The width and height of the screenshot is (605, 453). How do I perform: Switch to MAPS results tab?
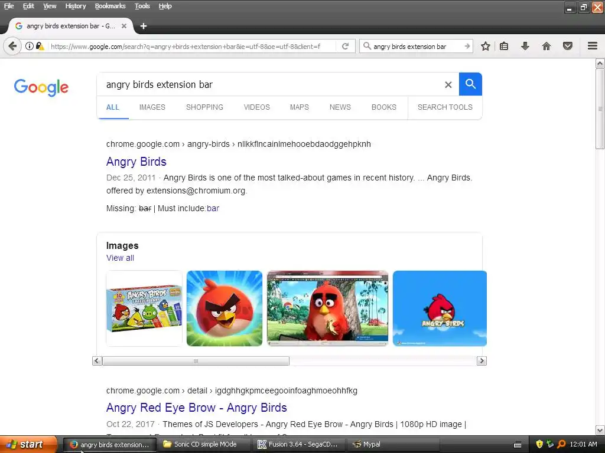[300, 107]
